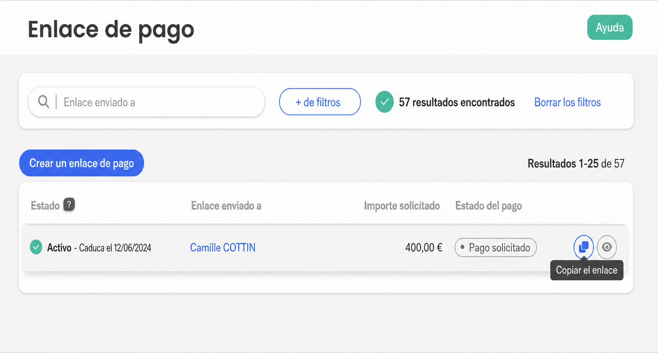This screenshot has width=658, height=353.
Task: Click the Resultados 1-25 de 57 counter
Action: coord(576,163)
